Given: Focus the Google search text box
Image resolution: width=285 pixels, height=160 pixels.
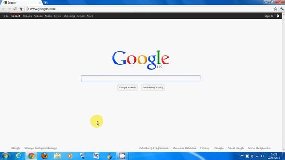Looking at the screenshot, I should [x=141, y=78].
